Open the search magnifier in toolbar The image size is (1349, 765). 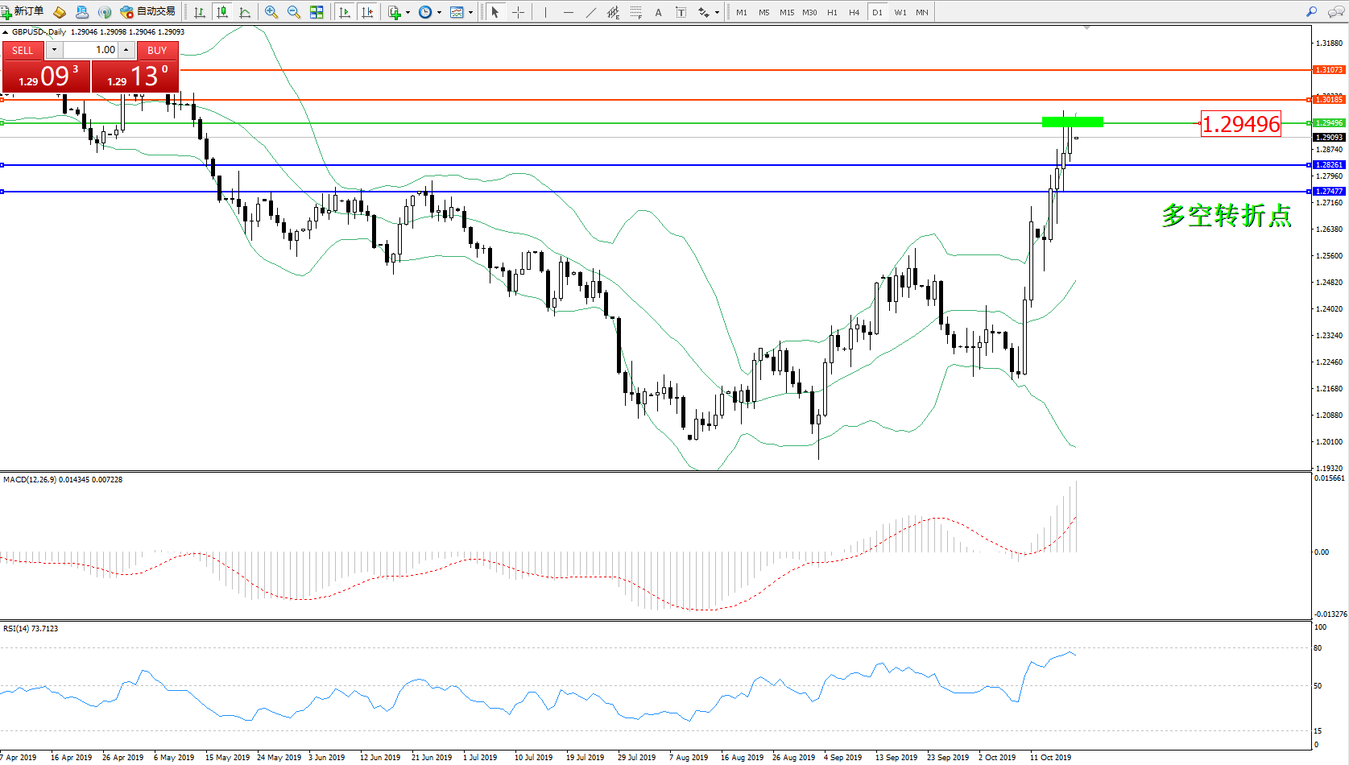point(1312,12)
